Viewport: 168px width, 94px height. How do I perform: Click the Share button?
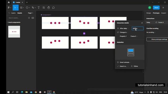point(156,8)
